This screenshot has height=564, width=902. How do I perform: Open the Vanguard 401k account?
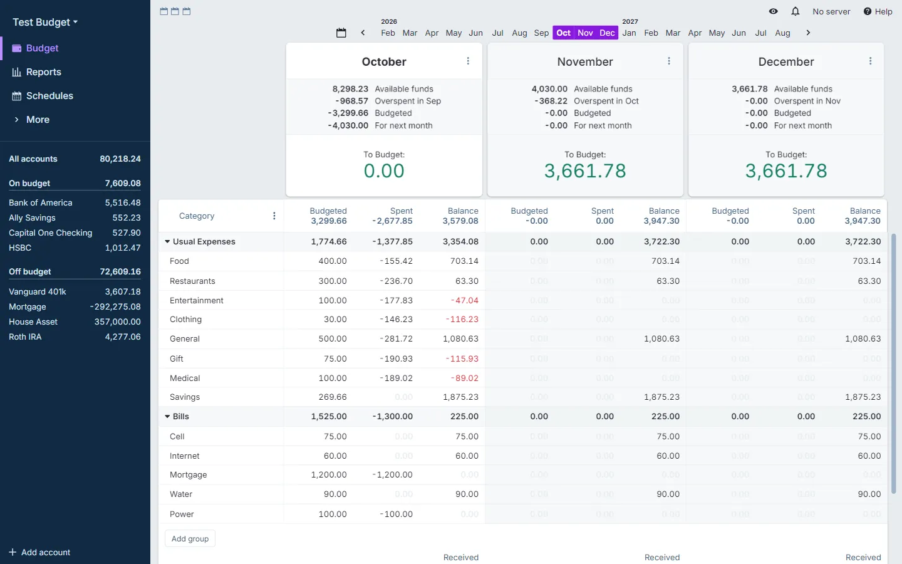pyautogui.click(x=75, y=291)
